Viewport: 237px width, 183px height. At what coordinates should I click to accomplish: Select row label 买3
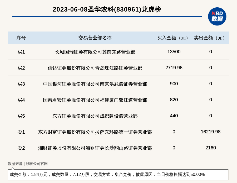pyautogui.click(x=21, y=84)
